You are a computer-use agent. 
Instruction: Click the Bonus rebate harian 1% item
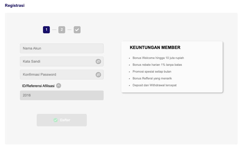coord(157,65)
